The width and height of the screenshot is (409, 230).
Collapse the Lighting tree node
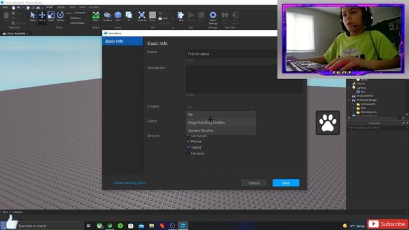click(x=350, y=88)
